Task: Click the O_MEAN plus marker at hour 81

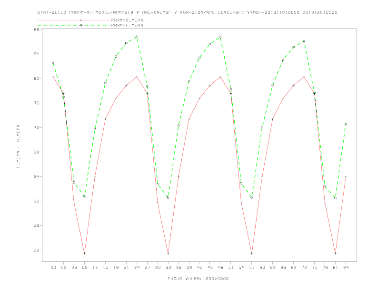Action: click(336, 253)
